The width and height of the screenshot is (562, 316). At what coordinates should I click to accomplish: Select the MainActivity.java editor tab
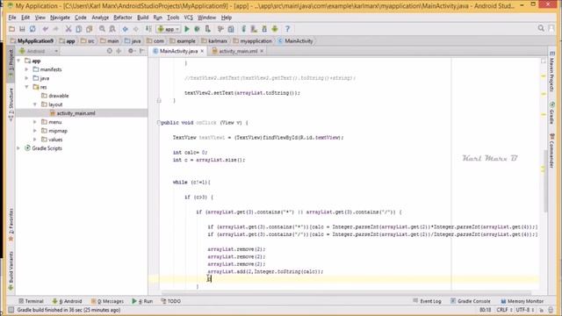point(178,51)
